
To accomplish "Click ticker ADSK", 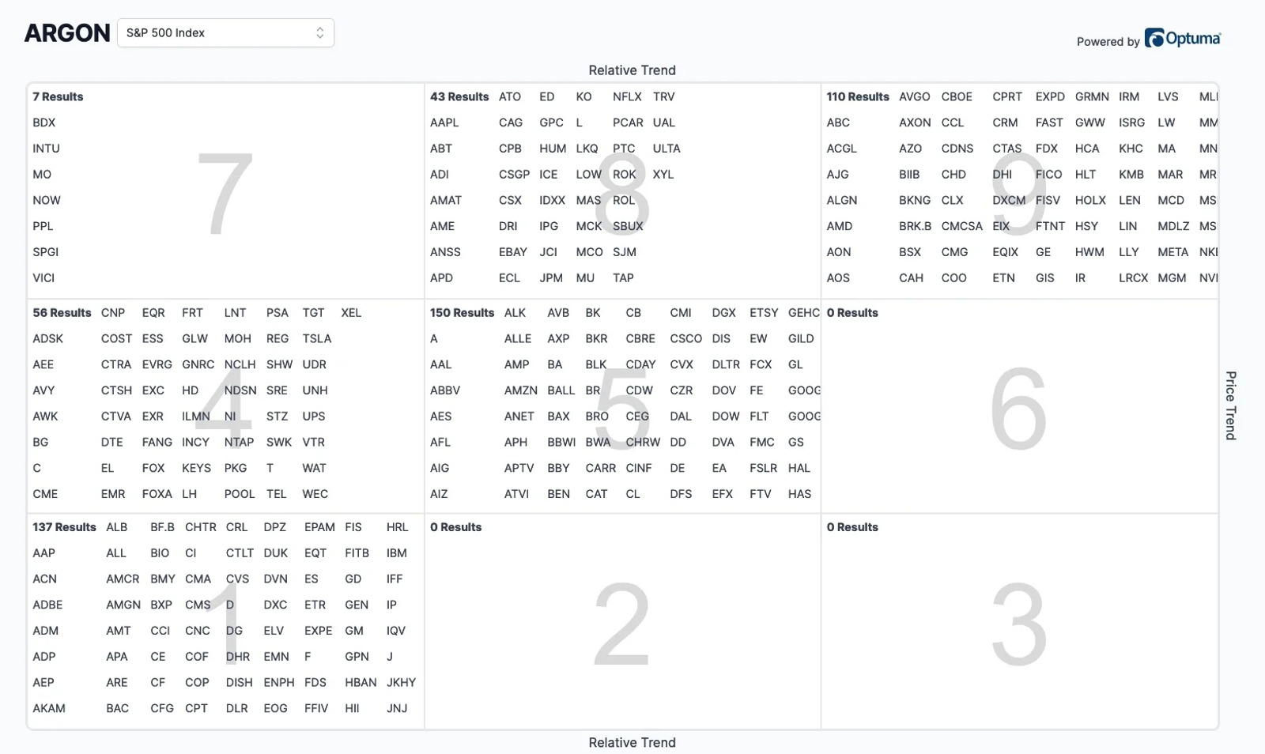I will [x=47, y=338].
